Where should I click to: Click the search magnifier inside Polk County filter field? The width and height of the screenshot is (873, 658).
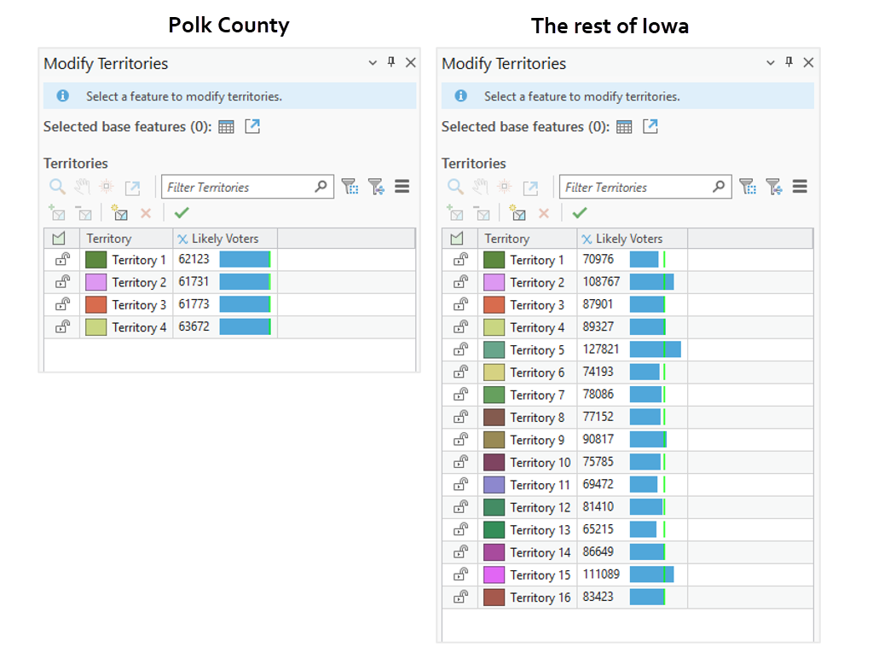click(x=321, y=187)
